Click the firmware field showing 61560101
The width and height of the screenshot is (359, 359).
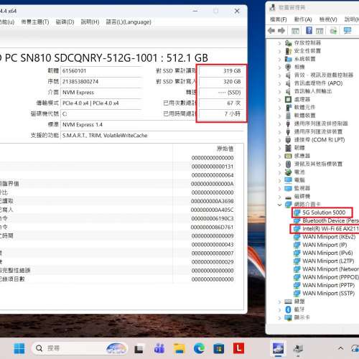tap(102, 71)
